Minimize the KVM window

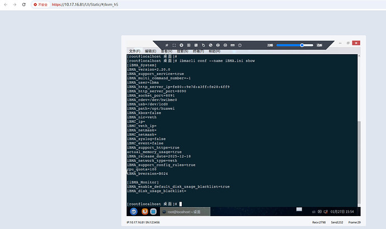(x=340, y=43)
